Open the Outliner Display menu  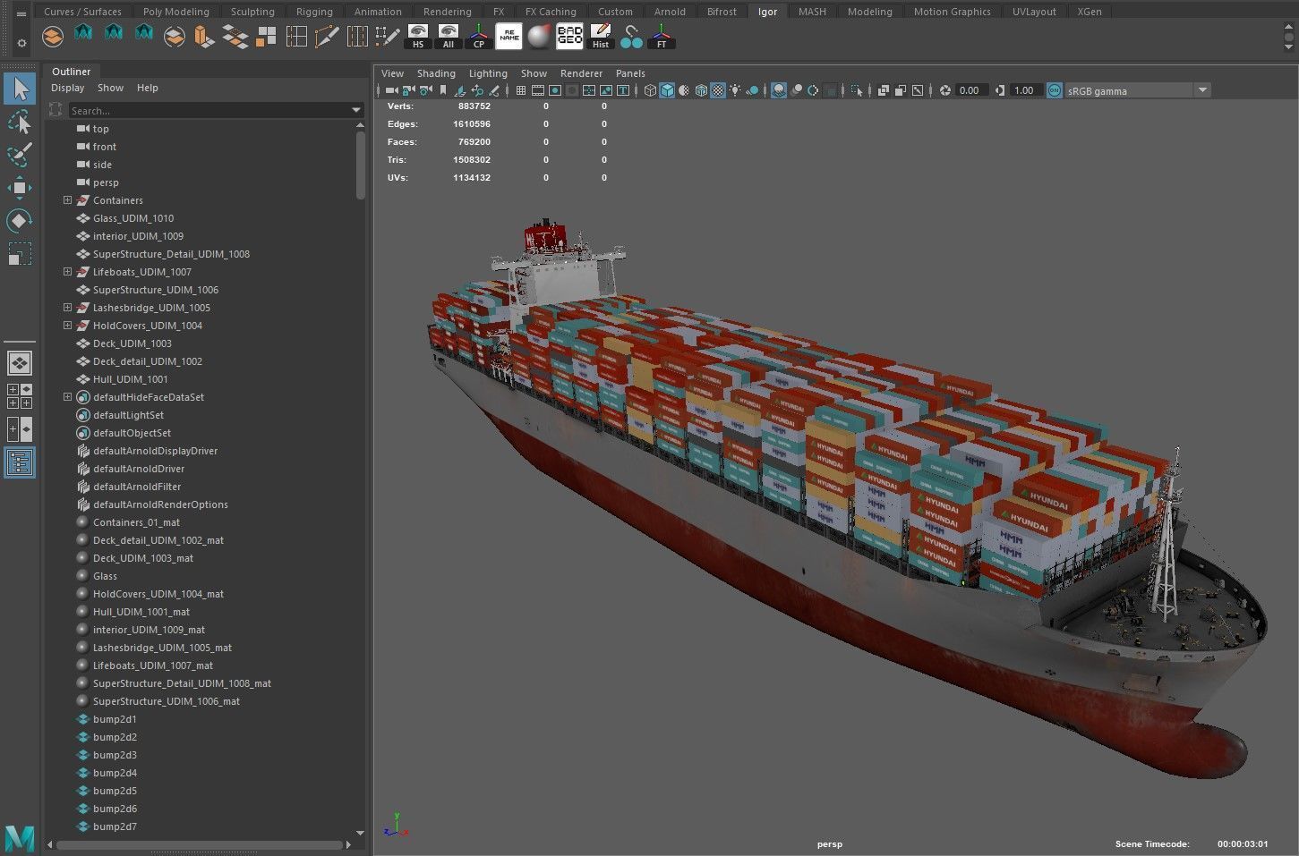click(x=68, y=88)
